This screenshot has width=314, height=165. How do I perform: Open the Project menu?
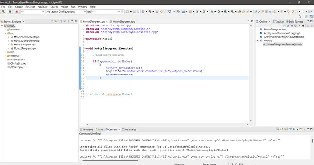[64, 7]
